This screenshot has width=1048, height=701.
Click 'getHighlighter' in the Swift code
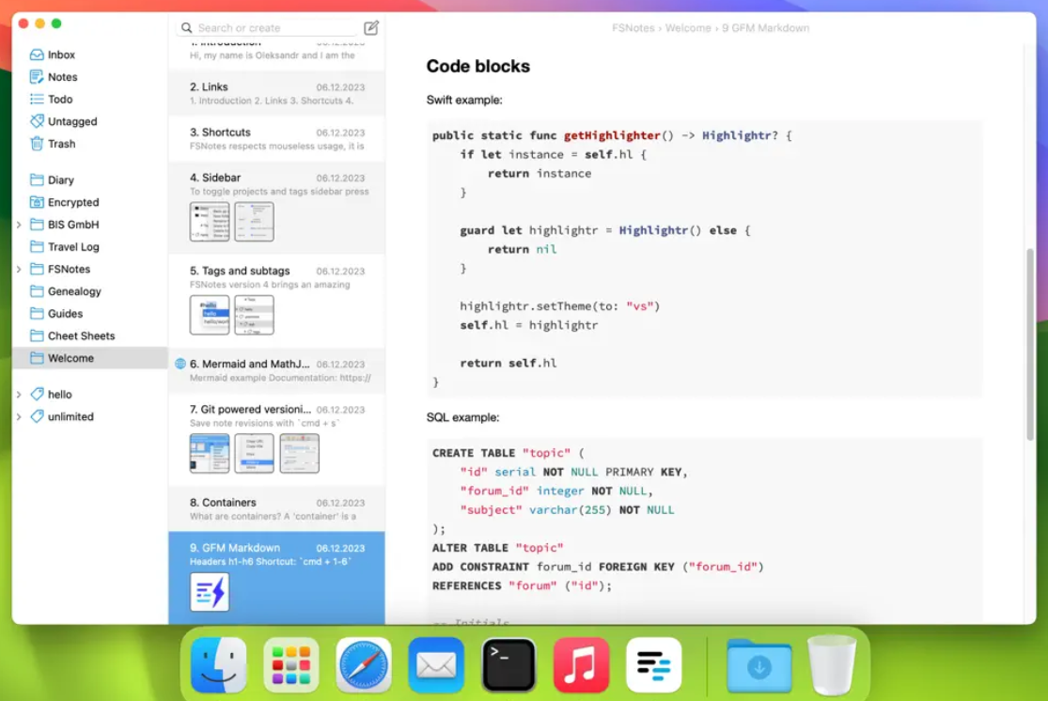coord(612,135)
